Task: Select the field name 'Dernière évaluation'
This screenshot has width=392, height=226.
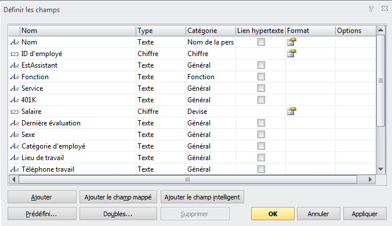Action: (51, 123)
